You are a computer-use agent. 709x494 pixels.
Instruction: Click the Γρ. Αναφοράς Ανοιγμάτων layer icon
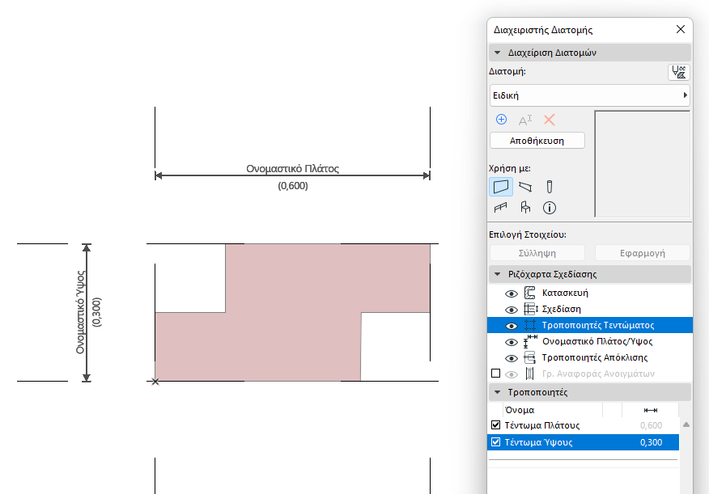point(530,374)
